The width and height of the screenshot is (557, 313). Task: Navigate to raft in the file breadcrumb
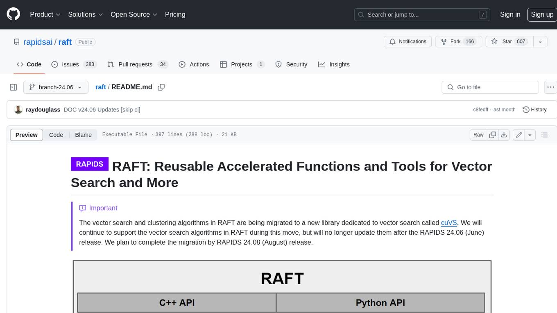point(101,87)
